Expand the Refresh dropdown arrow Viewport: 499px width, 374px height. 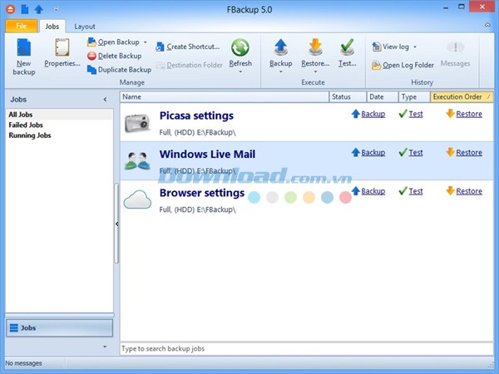point(240,71)
